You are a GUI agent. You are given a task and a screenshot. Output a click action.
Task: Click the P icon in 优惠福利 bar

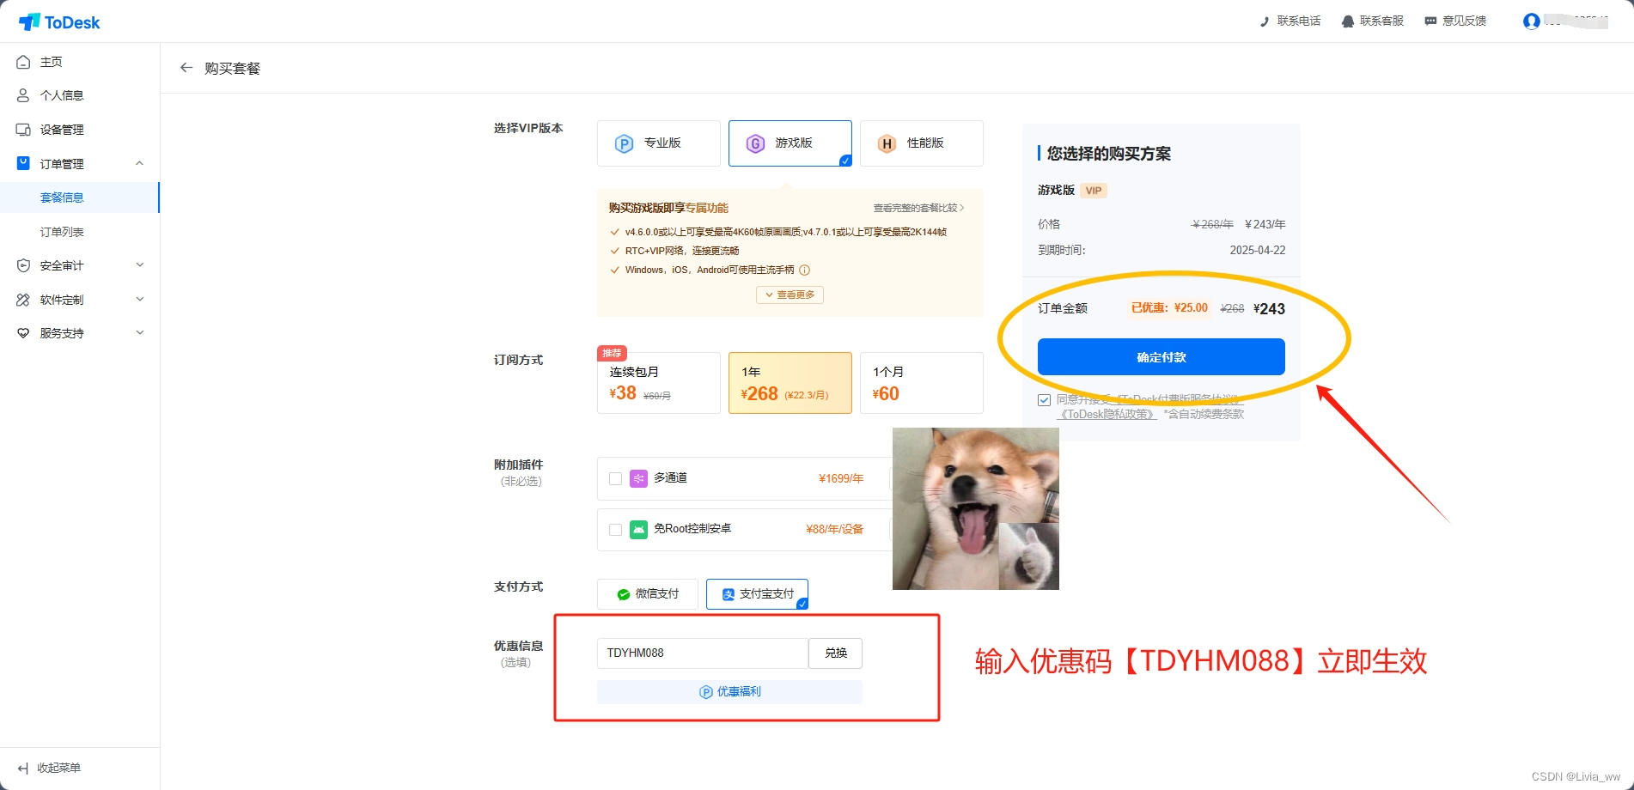coord(706,692)
